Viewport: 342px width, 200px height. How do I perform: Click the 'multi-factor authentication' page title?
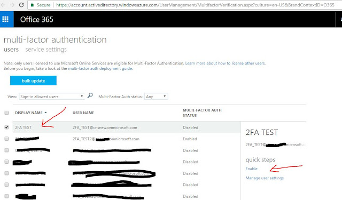click(x=55, y=39)
